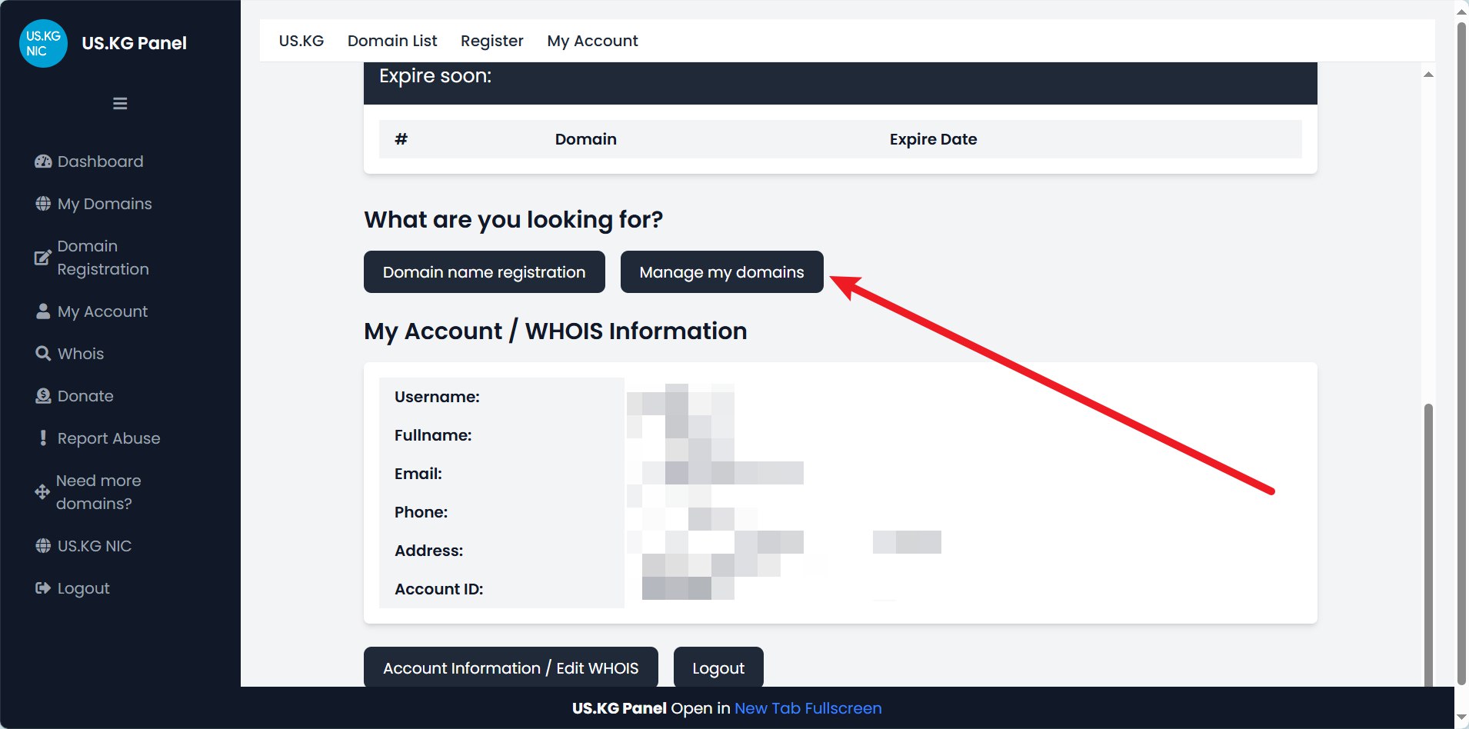1469x729 pixels.
Task: Open US.KG NIC in the sidebar
Action: tap(95, 546)
